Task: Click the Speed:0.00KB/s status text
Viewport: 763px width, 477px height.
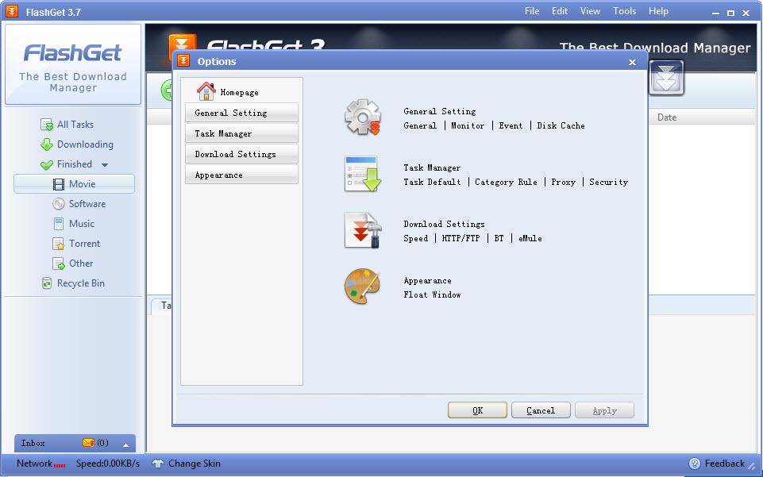Action: [107, 464]
